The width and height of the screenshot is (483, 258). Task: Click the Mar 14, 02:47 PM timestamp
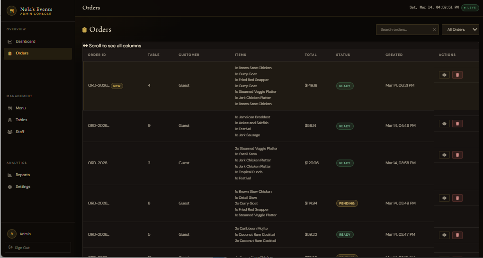400,234
